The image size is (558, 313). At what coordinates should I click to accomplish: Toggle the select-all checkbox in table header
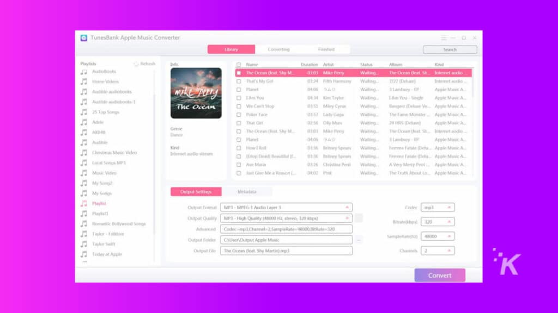pos(239,65)
